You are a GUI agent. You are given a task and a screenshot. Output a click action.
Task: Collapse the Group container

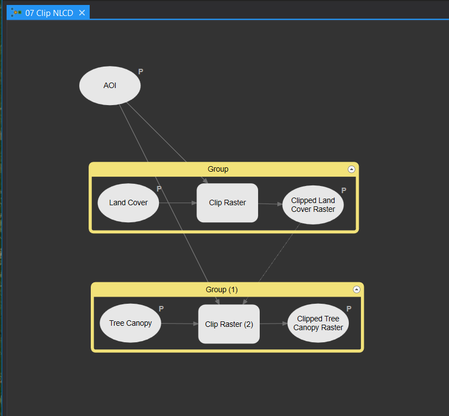coord(352,169)
